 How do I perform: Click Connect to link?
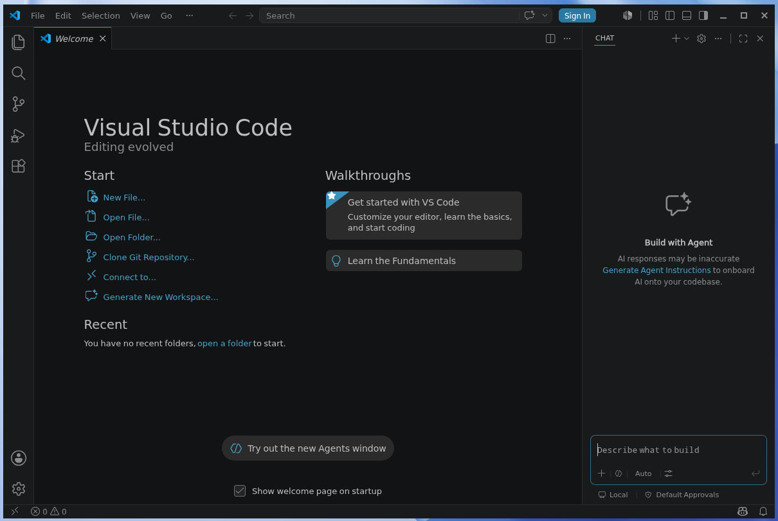tap(129, 277)
